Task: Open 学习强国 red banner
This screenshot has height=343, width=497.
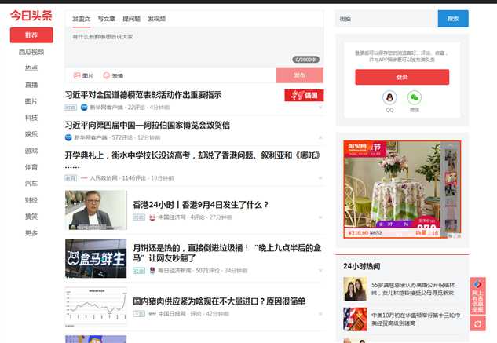Action: coord(304,95)
